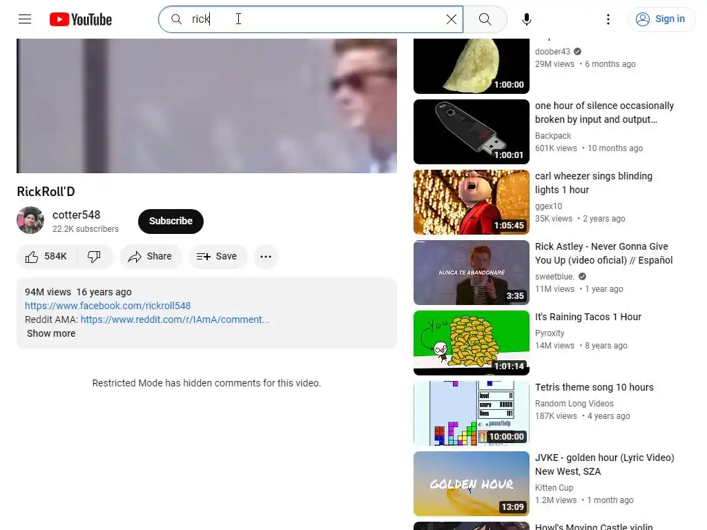Click the '94M views 16 years ago' text
Image resolution: width=707 pixels, height=530 pixels.
tap(78, 292)
